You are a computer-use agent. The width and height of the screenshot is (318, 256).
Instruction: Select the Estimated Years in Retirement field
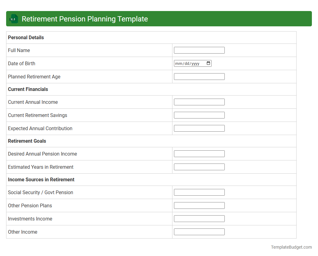point(199,167)
